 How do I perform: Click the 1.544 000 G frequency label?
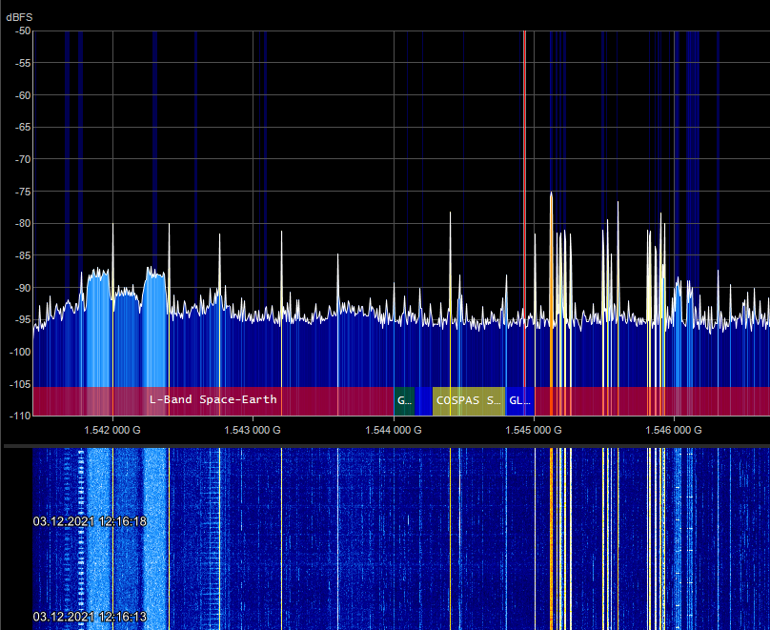point(394,430)
